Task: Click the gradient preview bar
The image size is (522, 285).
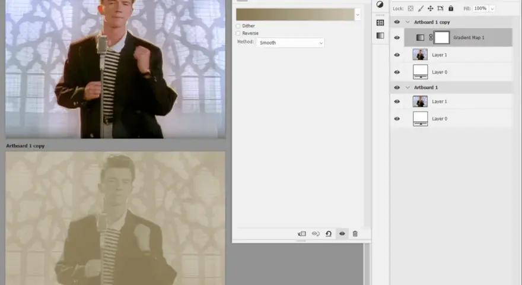Action: 295,15
